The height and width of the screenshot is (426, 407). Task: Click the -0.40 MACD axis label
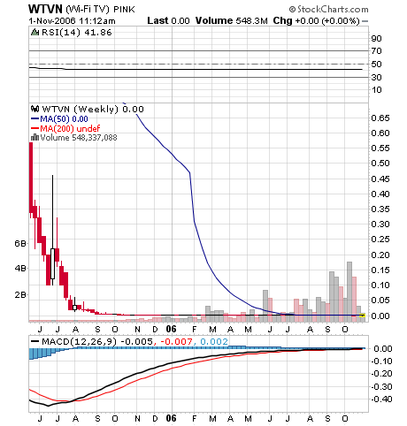pyautogui.click(x=382, y=399)
